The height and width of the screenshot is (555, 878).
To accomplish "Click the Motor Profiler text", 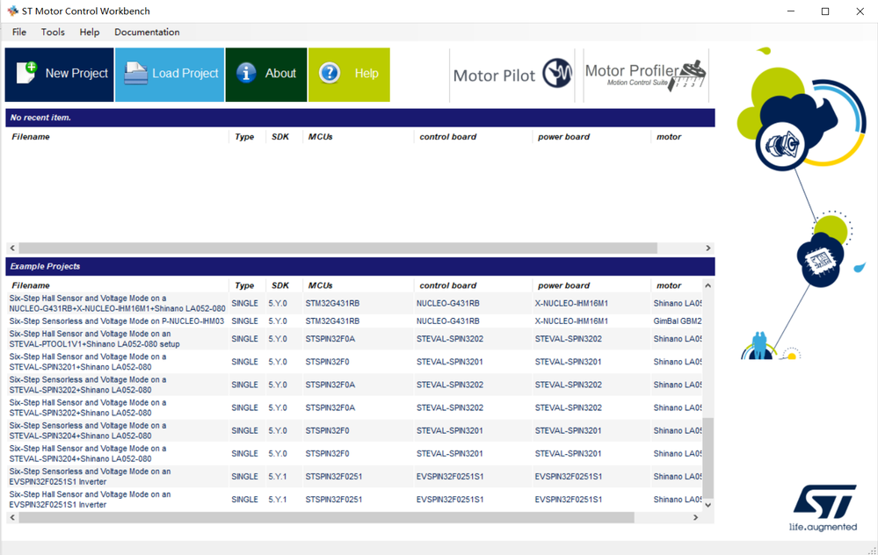I will (632, 70).
